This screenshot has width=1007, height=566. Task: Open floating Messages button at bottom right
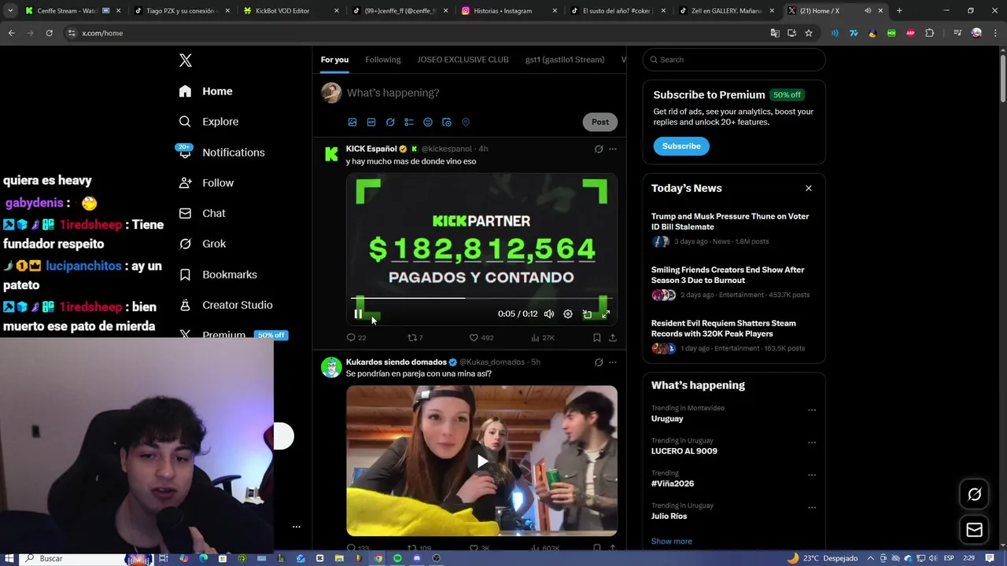tap(974, 530)
